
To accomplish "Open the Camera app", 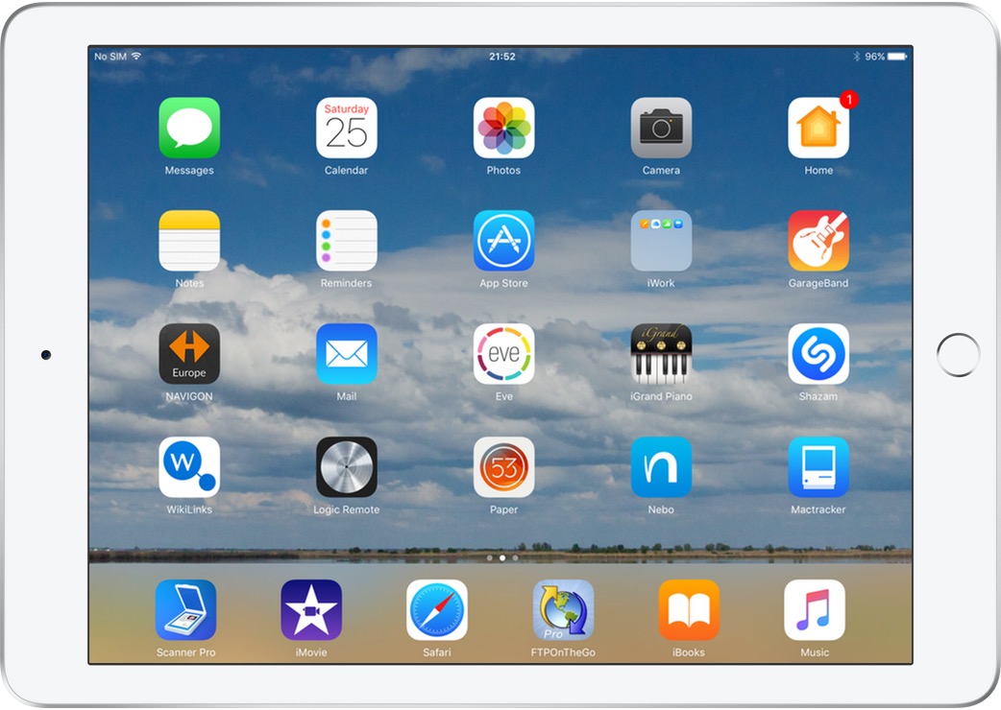I will 661,128.
